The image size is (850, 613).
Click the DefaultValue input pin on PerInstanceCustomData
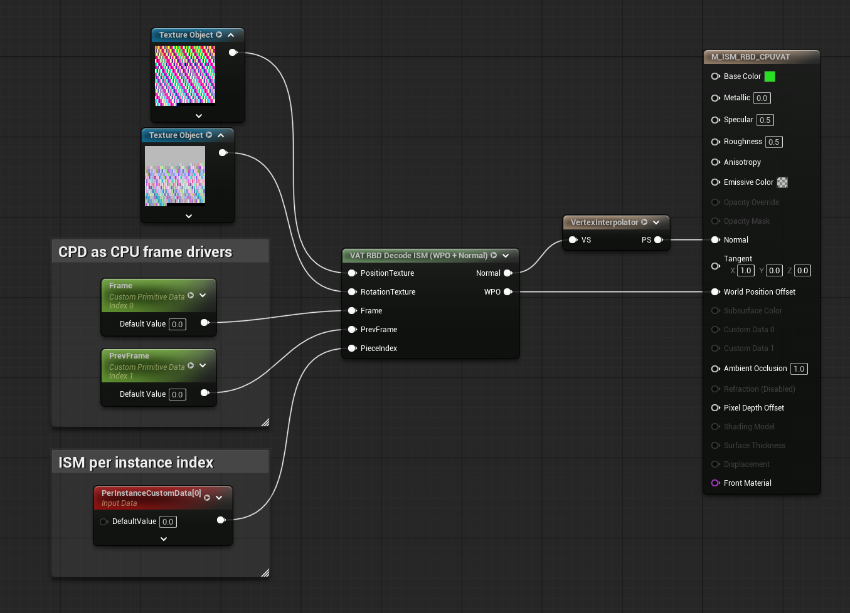pyautogui.click(x=104, y=521)
